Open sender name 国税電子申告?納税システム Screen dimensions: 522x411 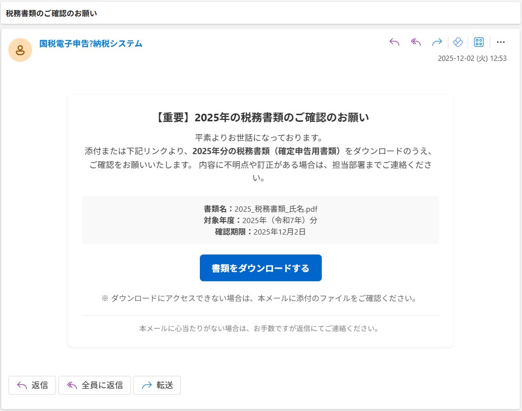pyautogui.click(x=91, y=44)
